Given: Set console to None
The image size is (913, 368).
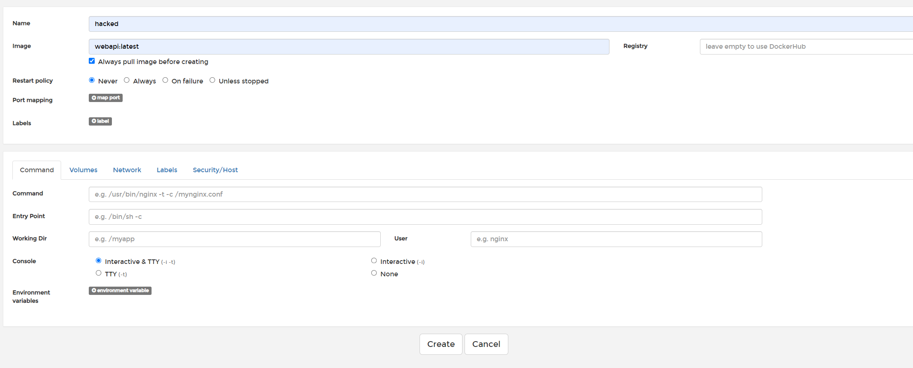Looking at the screenshot, I should pyautogui.click(x=374, y=273).
